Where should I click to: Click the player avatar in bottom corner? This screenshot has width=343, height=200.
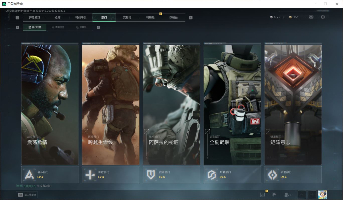[x=322, y=195]
